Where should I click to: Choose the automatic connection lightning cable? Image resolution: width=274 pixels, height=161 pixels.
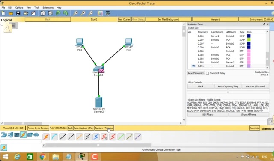pos(46,137)
